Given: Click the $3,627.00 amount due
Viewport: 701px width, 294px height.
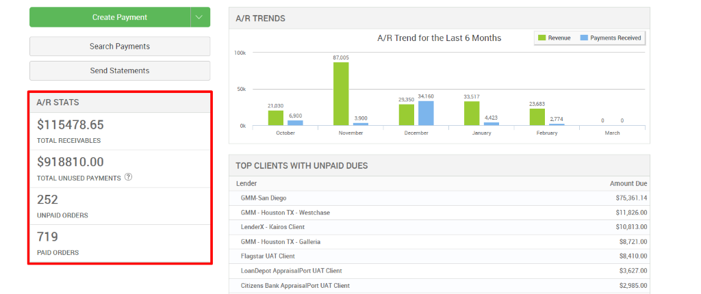Looking at the screenshot, I should [x=633, y=271].
